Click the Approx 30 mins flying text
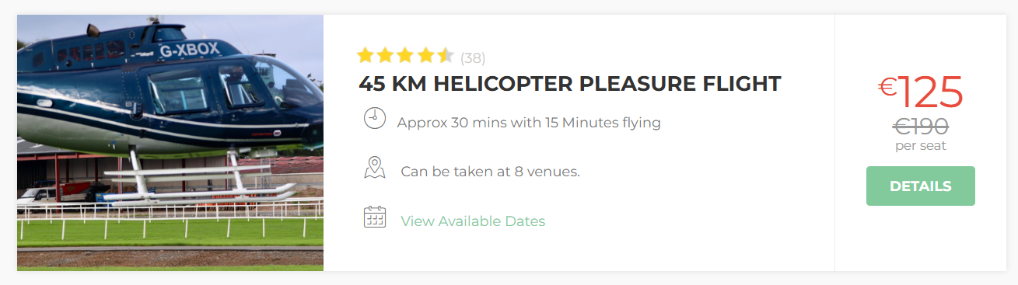Viewport: 1018px width, 285px height. pyautogui.click(x=529, y=123)
